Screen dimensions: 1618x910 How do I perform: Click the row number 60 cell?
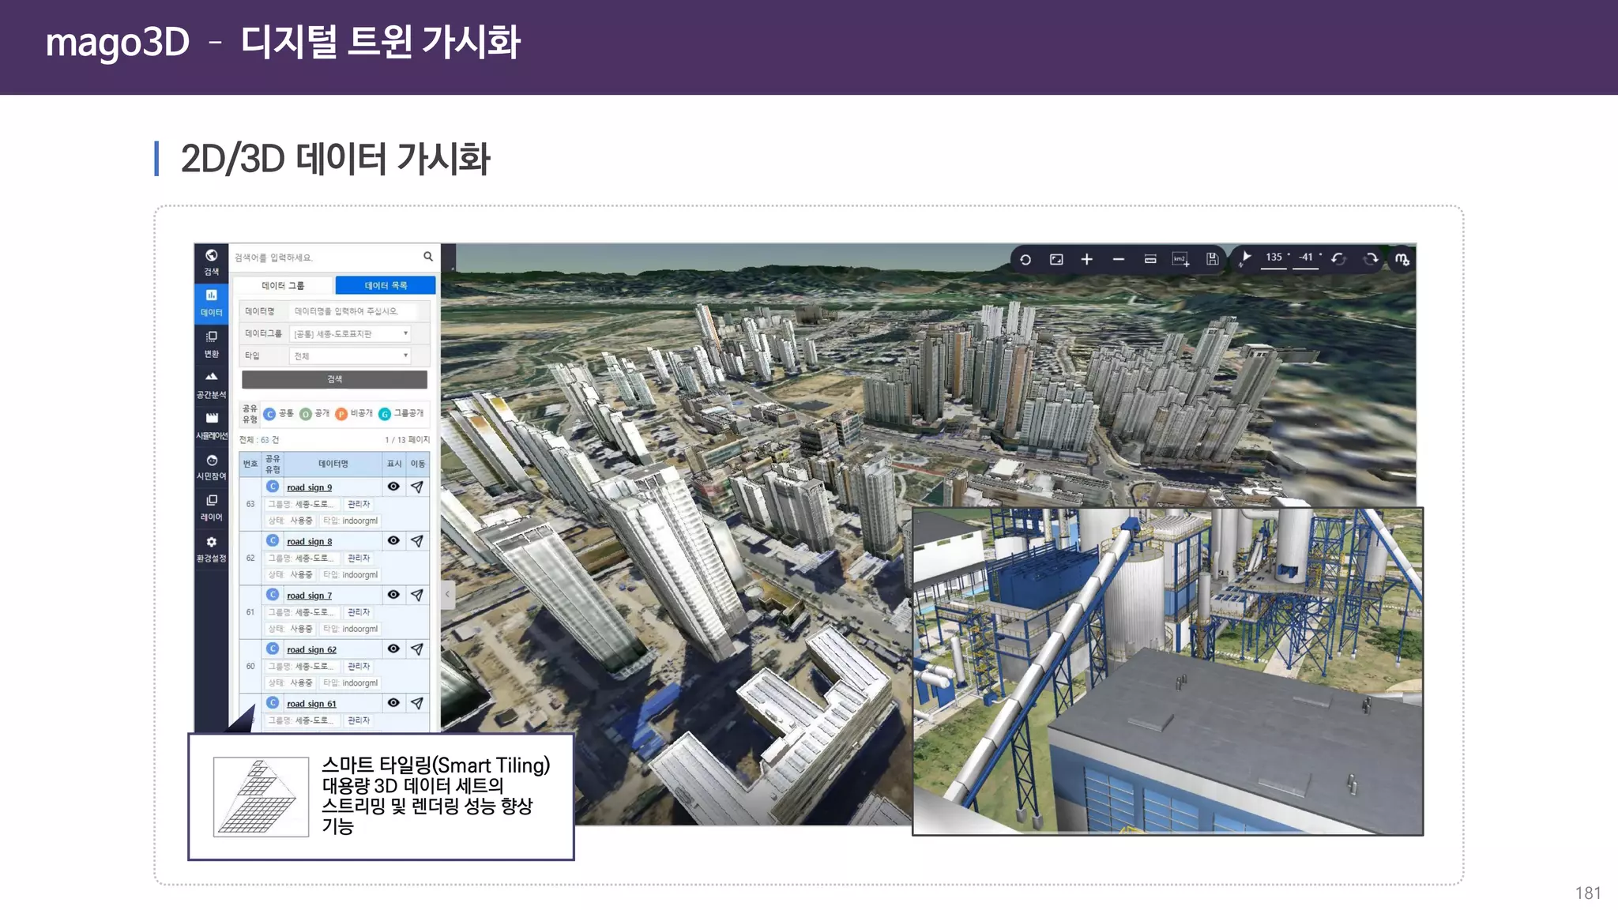[250, 666]
